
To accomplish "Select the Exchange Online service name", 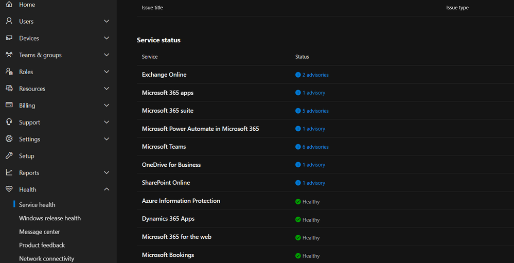I will (164, 75).
